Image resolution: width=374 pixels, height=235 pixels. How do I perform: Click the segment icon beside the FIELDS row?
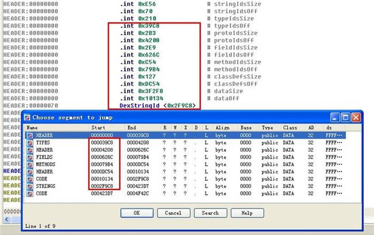[x=29, y=156]
